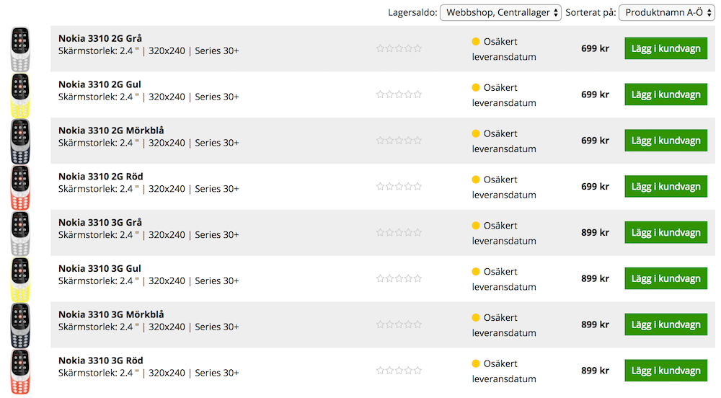Open Nokia 3310 2G Gul product link
Image resolution: width=721 pixels, height=398 pixels.
pyautogui.click(x=99, y=84)
